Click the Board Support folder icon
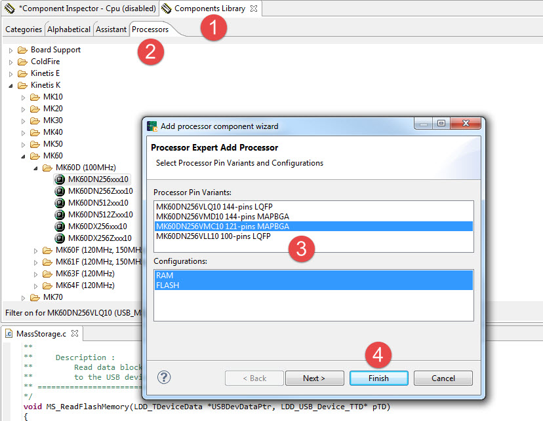The width and height of the screenshot is (543, 421). coord(22,50)
